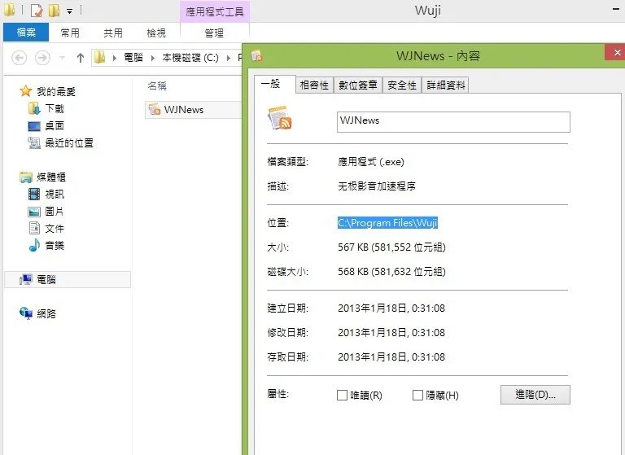Open 進階(D)... advanced attributes button
Viewport: 625px width, 455px height.
[535, 395]
